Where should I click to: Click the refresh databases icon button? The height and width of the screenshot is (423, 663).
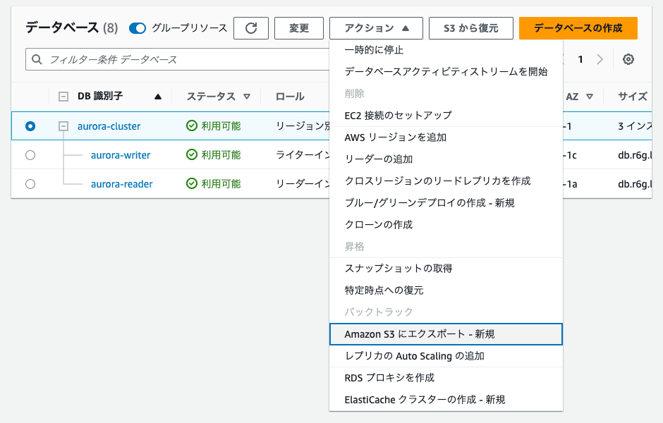pos(251,28)
